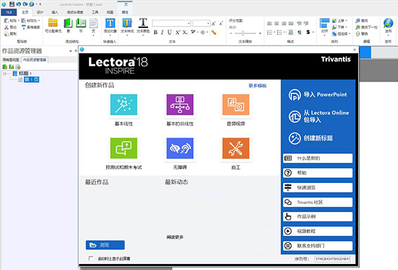The width and height of the screenshot is (398, 270).
Task: Choose the orange 音频视频 template thumbnail
Action: point(235,105)
